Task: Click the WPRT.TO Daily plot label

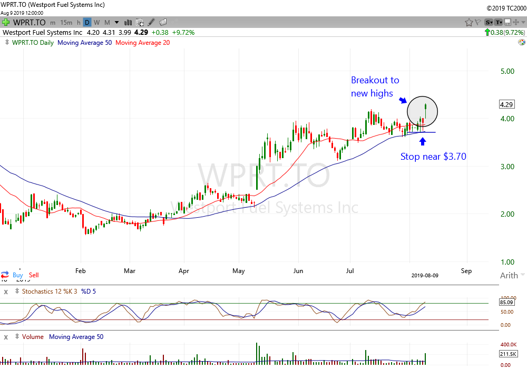Action: [33, 43]
